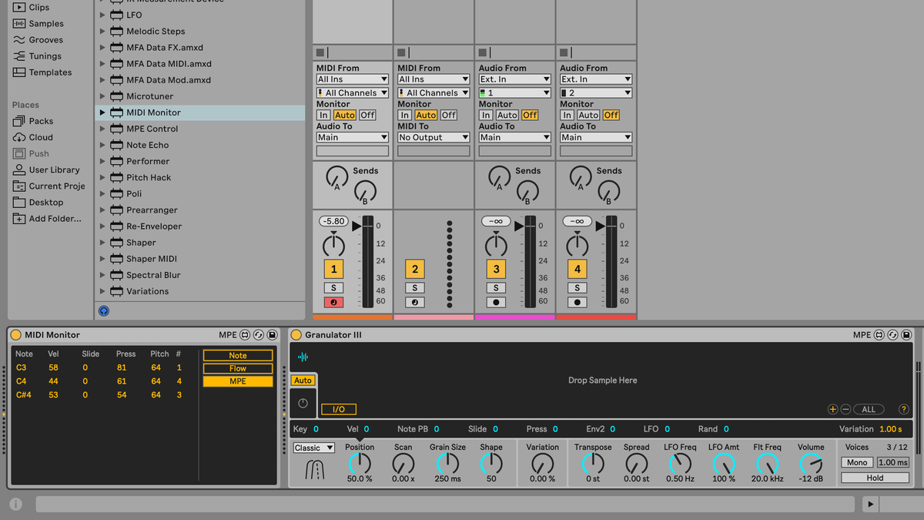The image size is (924, 520).
Task: Open the Audio To 'Main' dropdown on track 1
Action: pyautogui.click(x=352, y=136)
